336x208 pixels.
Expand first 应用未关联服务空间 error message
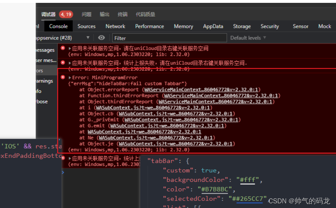click(x=70, y=49)
